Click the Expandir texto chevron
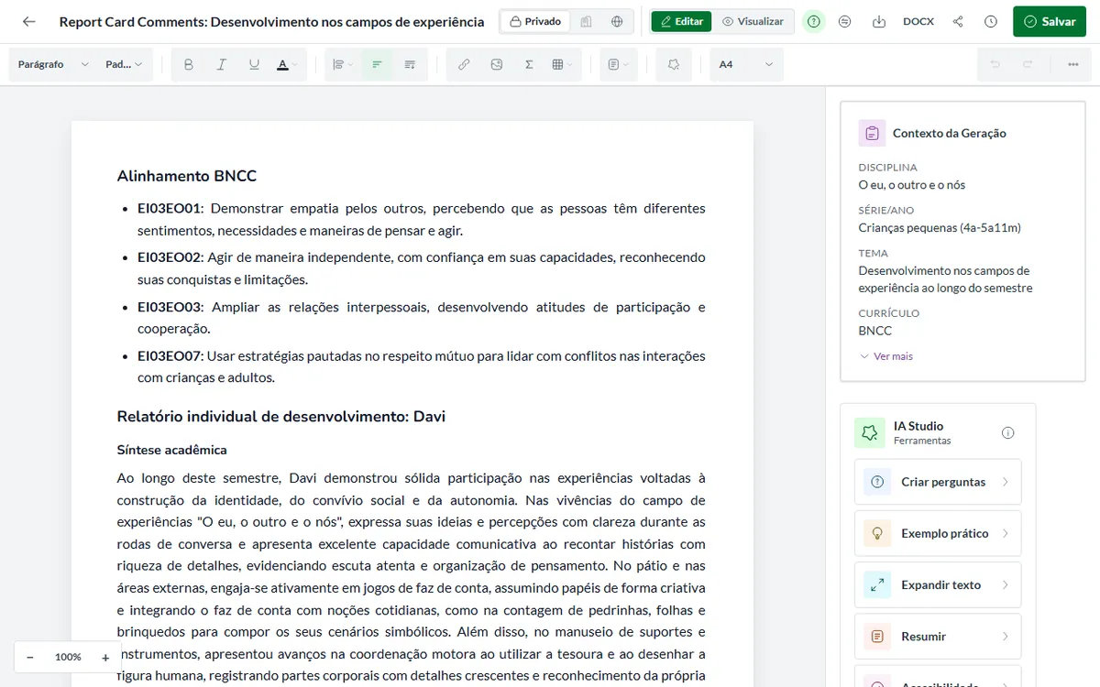Viewport: 1100px width, 687px height. pyautogui.click(x=1006, y=584)
